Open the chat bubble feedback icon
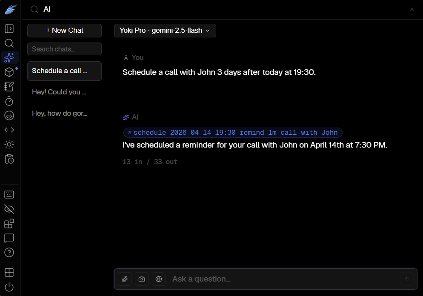 point(9,238)
